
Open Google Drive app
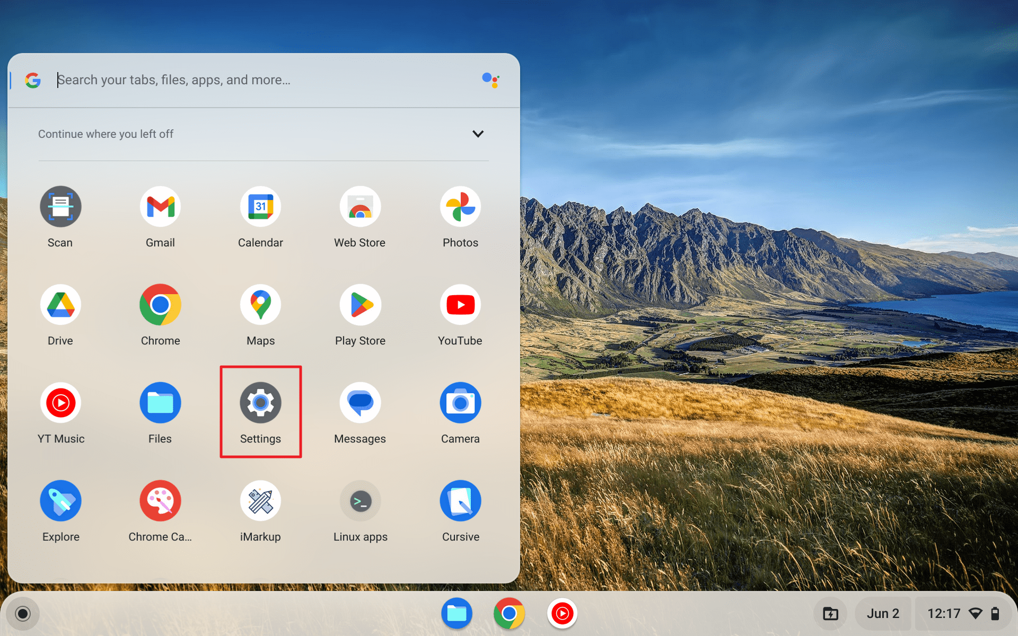(60, 305)
